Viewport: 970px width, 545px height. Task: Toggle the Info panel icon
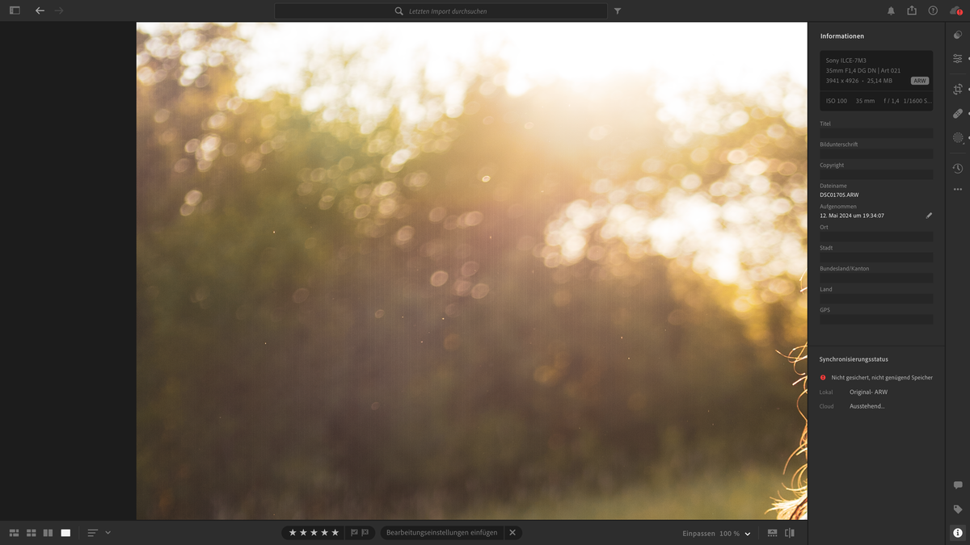(957, 533)
